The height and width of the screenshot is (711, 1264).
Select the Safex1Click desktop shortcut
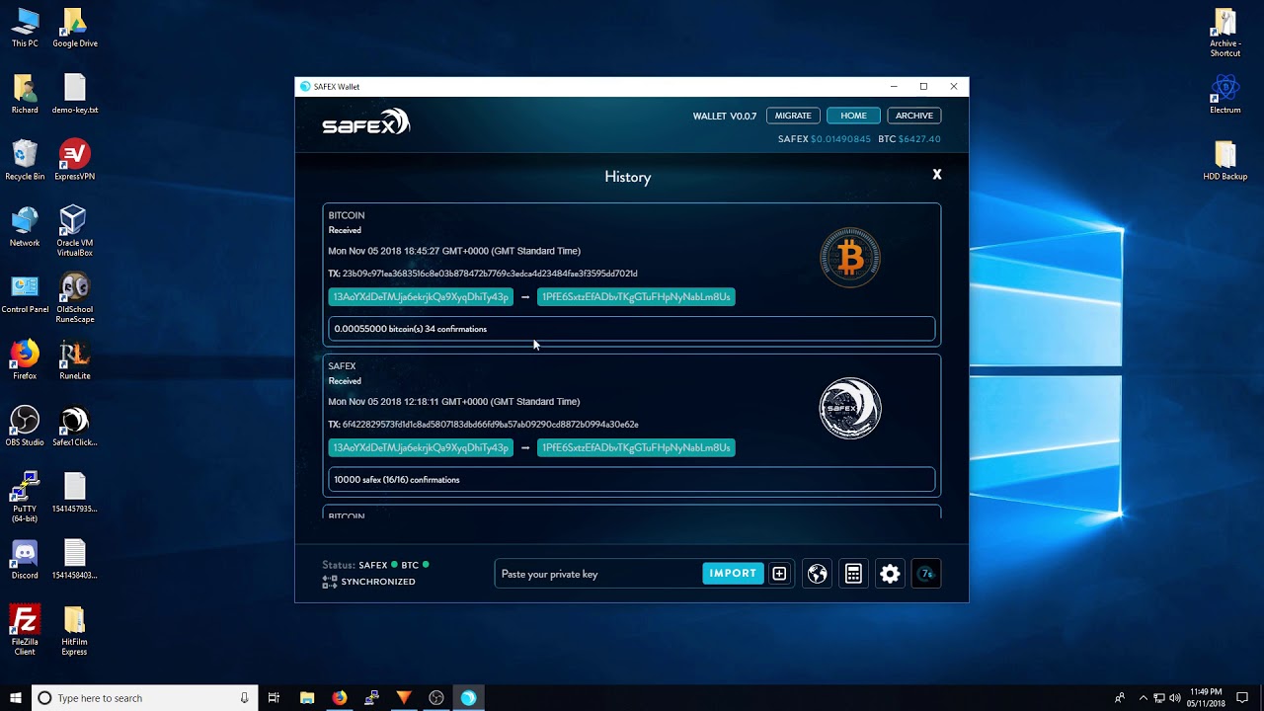(x=75, y=426)
